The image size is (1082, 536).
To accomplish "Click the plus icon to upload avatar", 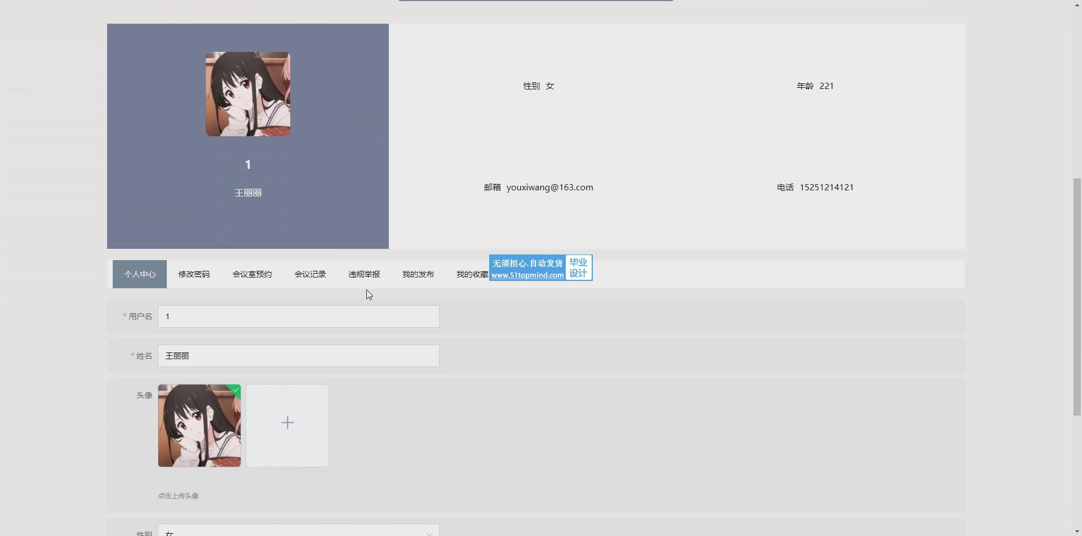I will (287, 423).
